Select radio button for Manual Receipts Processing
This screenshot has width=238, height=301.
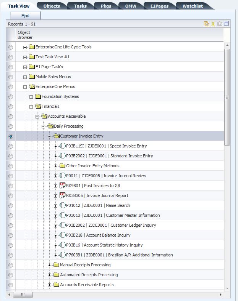11,265
